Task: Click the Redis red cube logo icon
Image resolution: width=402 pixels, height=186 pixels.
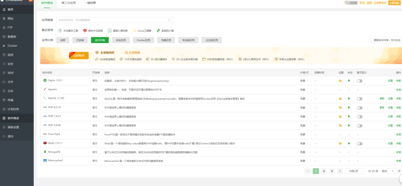Action: (45, 143)
